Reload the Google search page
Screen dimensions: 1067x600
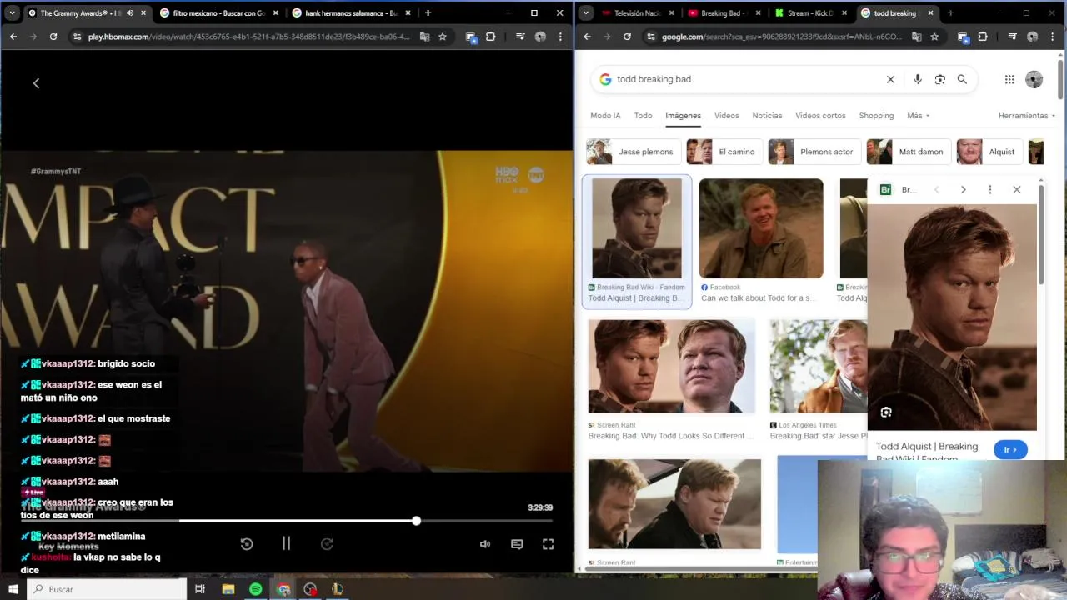627,37
